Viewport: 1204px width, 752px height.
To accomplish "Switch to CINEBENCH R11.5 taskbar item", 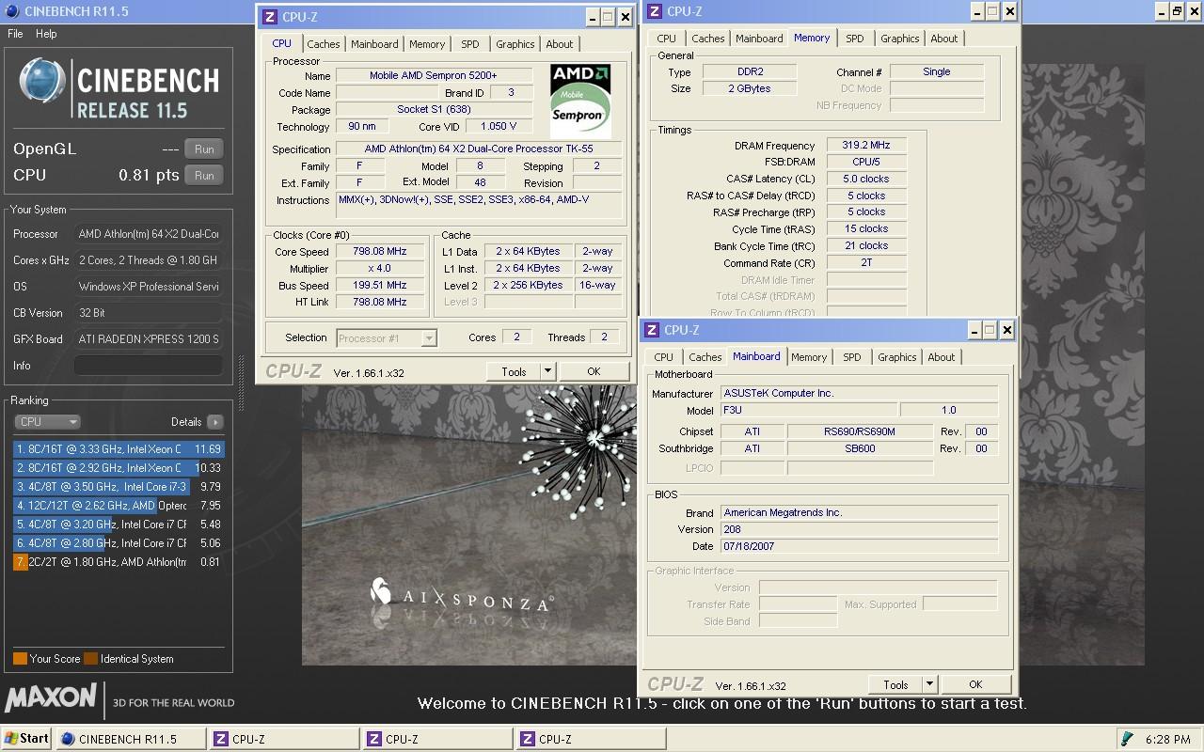I will tap(130, 739).
